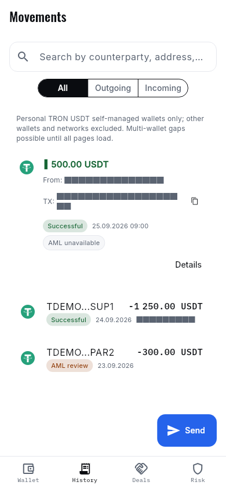Expand Details of the 500.00 USDT transaction
The width and height of the screenshot is (226, 489).
click(x=188, y=265)
